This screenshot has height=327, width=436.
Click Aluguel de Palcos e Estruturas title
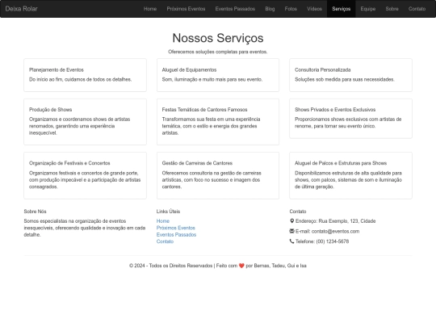pyautogui.click(x=341, y=163)
